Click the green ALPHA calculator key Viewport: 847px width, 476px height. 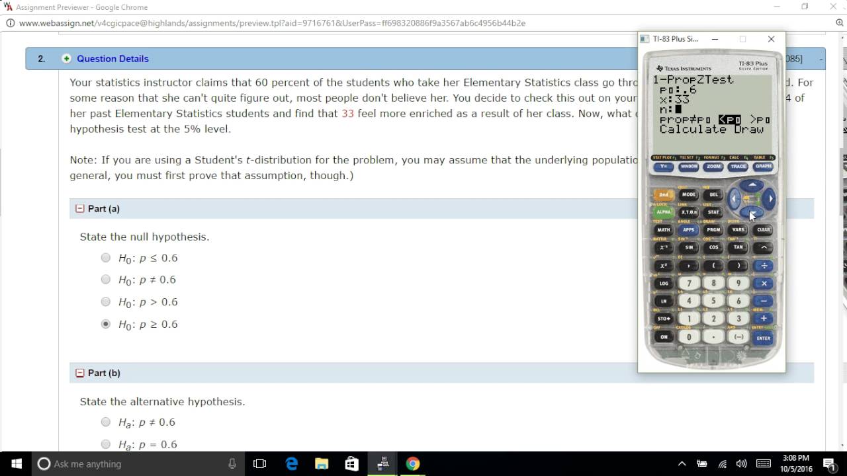(x=663, y=212)
